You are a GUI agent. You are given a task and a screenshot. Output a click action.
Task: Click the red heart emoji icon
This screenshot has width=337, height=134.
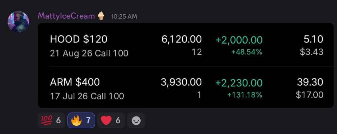[106, 121]
